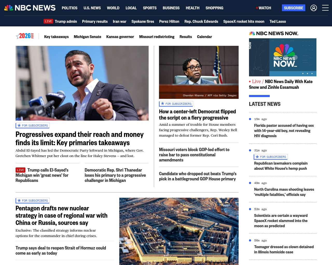Screen dimensions: 332x265
Task: Open the Health section
Action: (x=192, y=8)
